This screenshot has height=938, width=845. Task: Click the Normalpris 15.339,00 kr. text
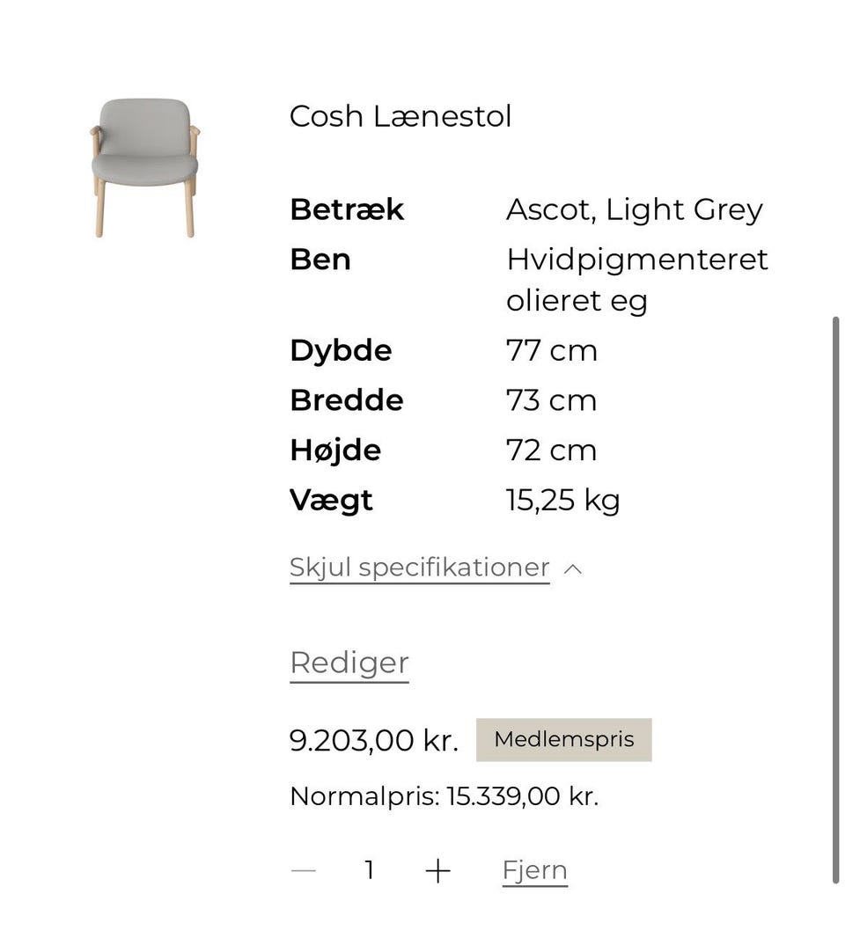pos(444,796)
